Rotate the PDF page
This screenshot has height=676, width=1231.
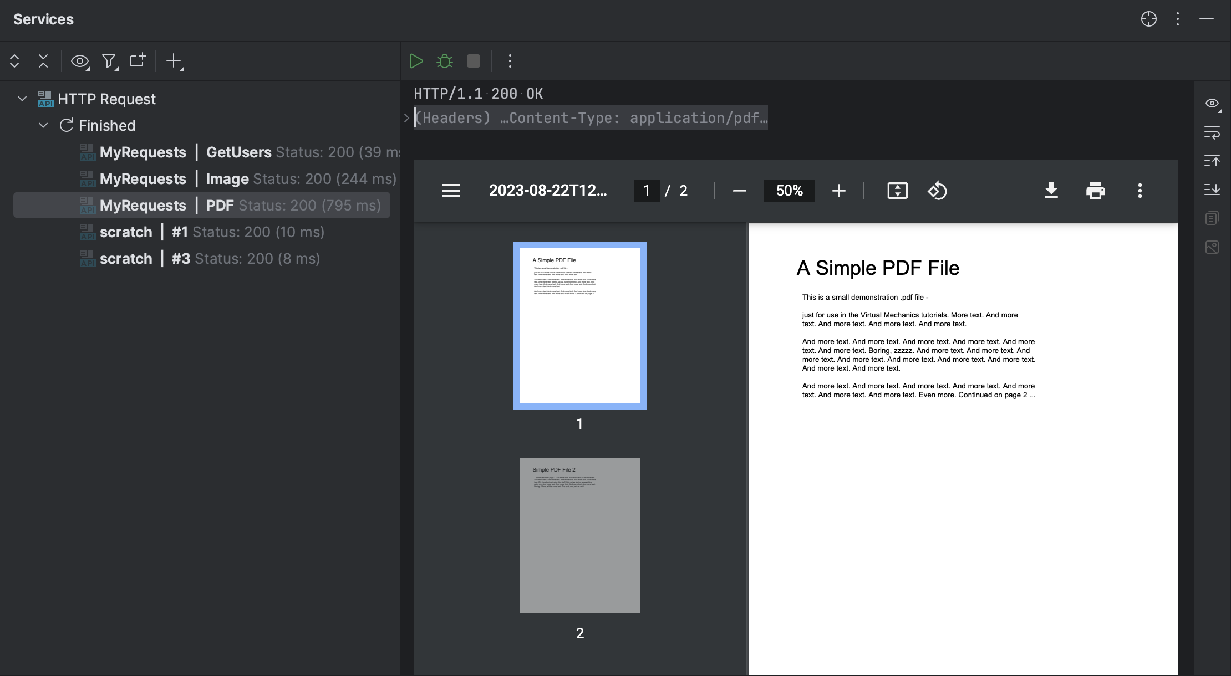click(x=937, y=191)
